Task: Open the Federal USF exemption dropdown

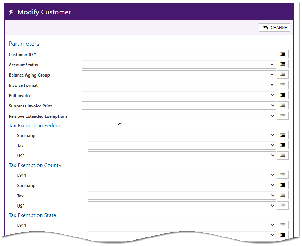Action: click(182, 156)
